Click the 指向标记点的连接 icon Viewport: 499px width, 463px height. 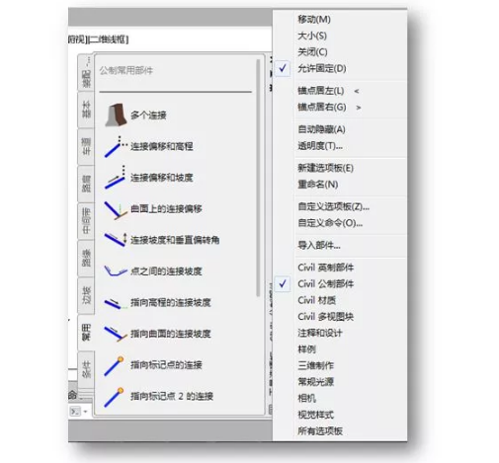click(114, 365)
